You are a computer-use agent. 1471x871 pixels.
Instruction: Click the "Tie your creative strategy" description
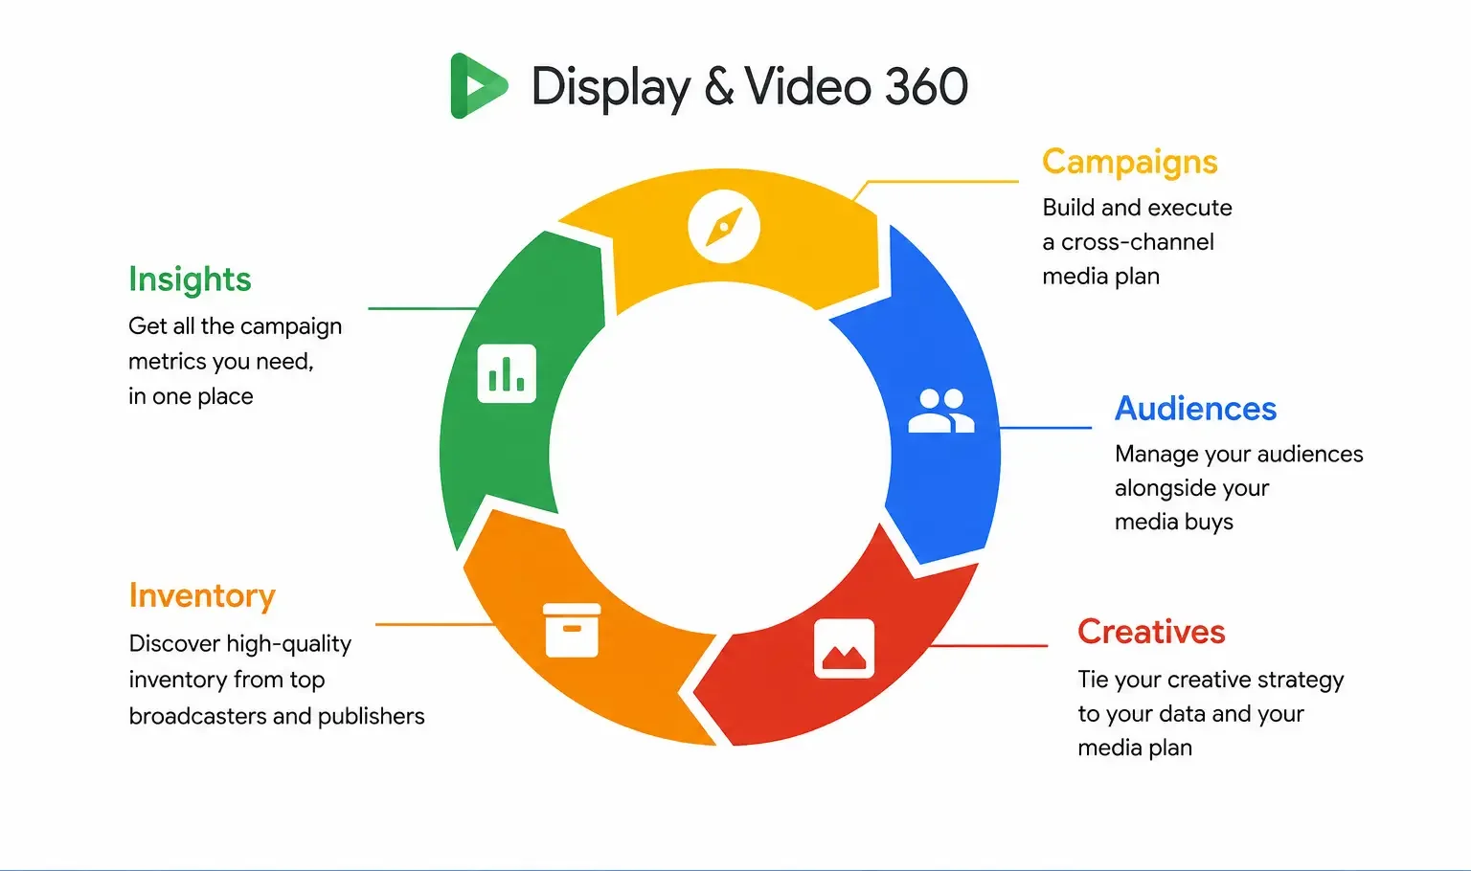pyautogui.click(x=1211, y=714)
